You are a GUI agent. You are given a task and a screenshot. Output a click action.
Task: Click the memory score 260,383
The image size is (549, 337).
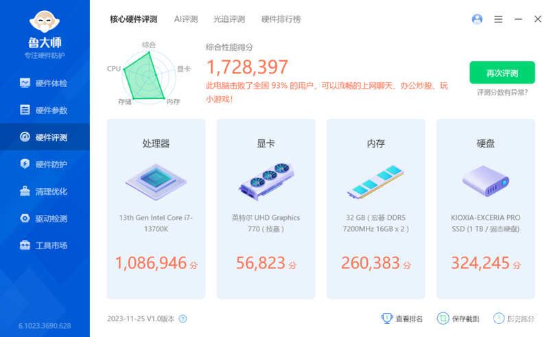[x=371, y=263]
